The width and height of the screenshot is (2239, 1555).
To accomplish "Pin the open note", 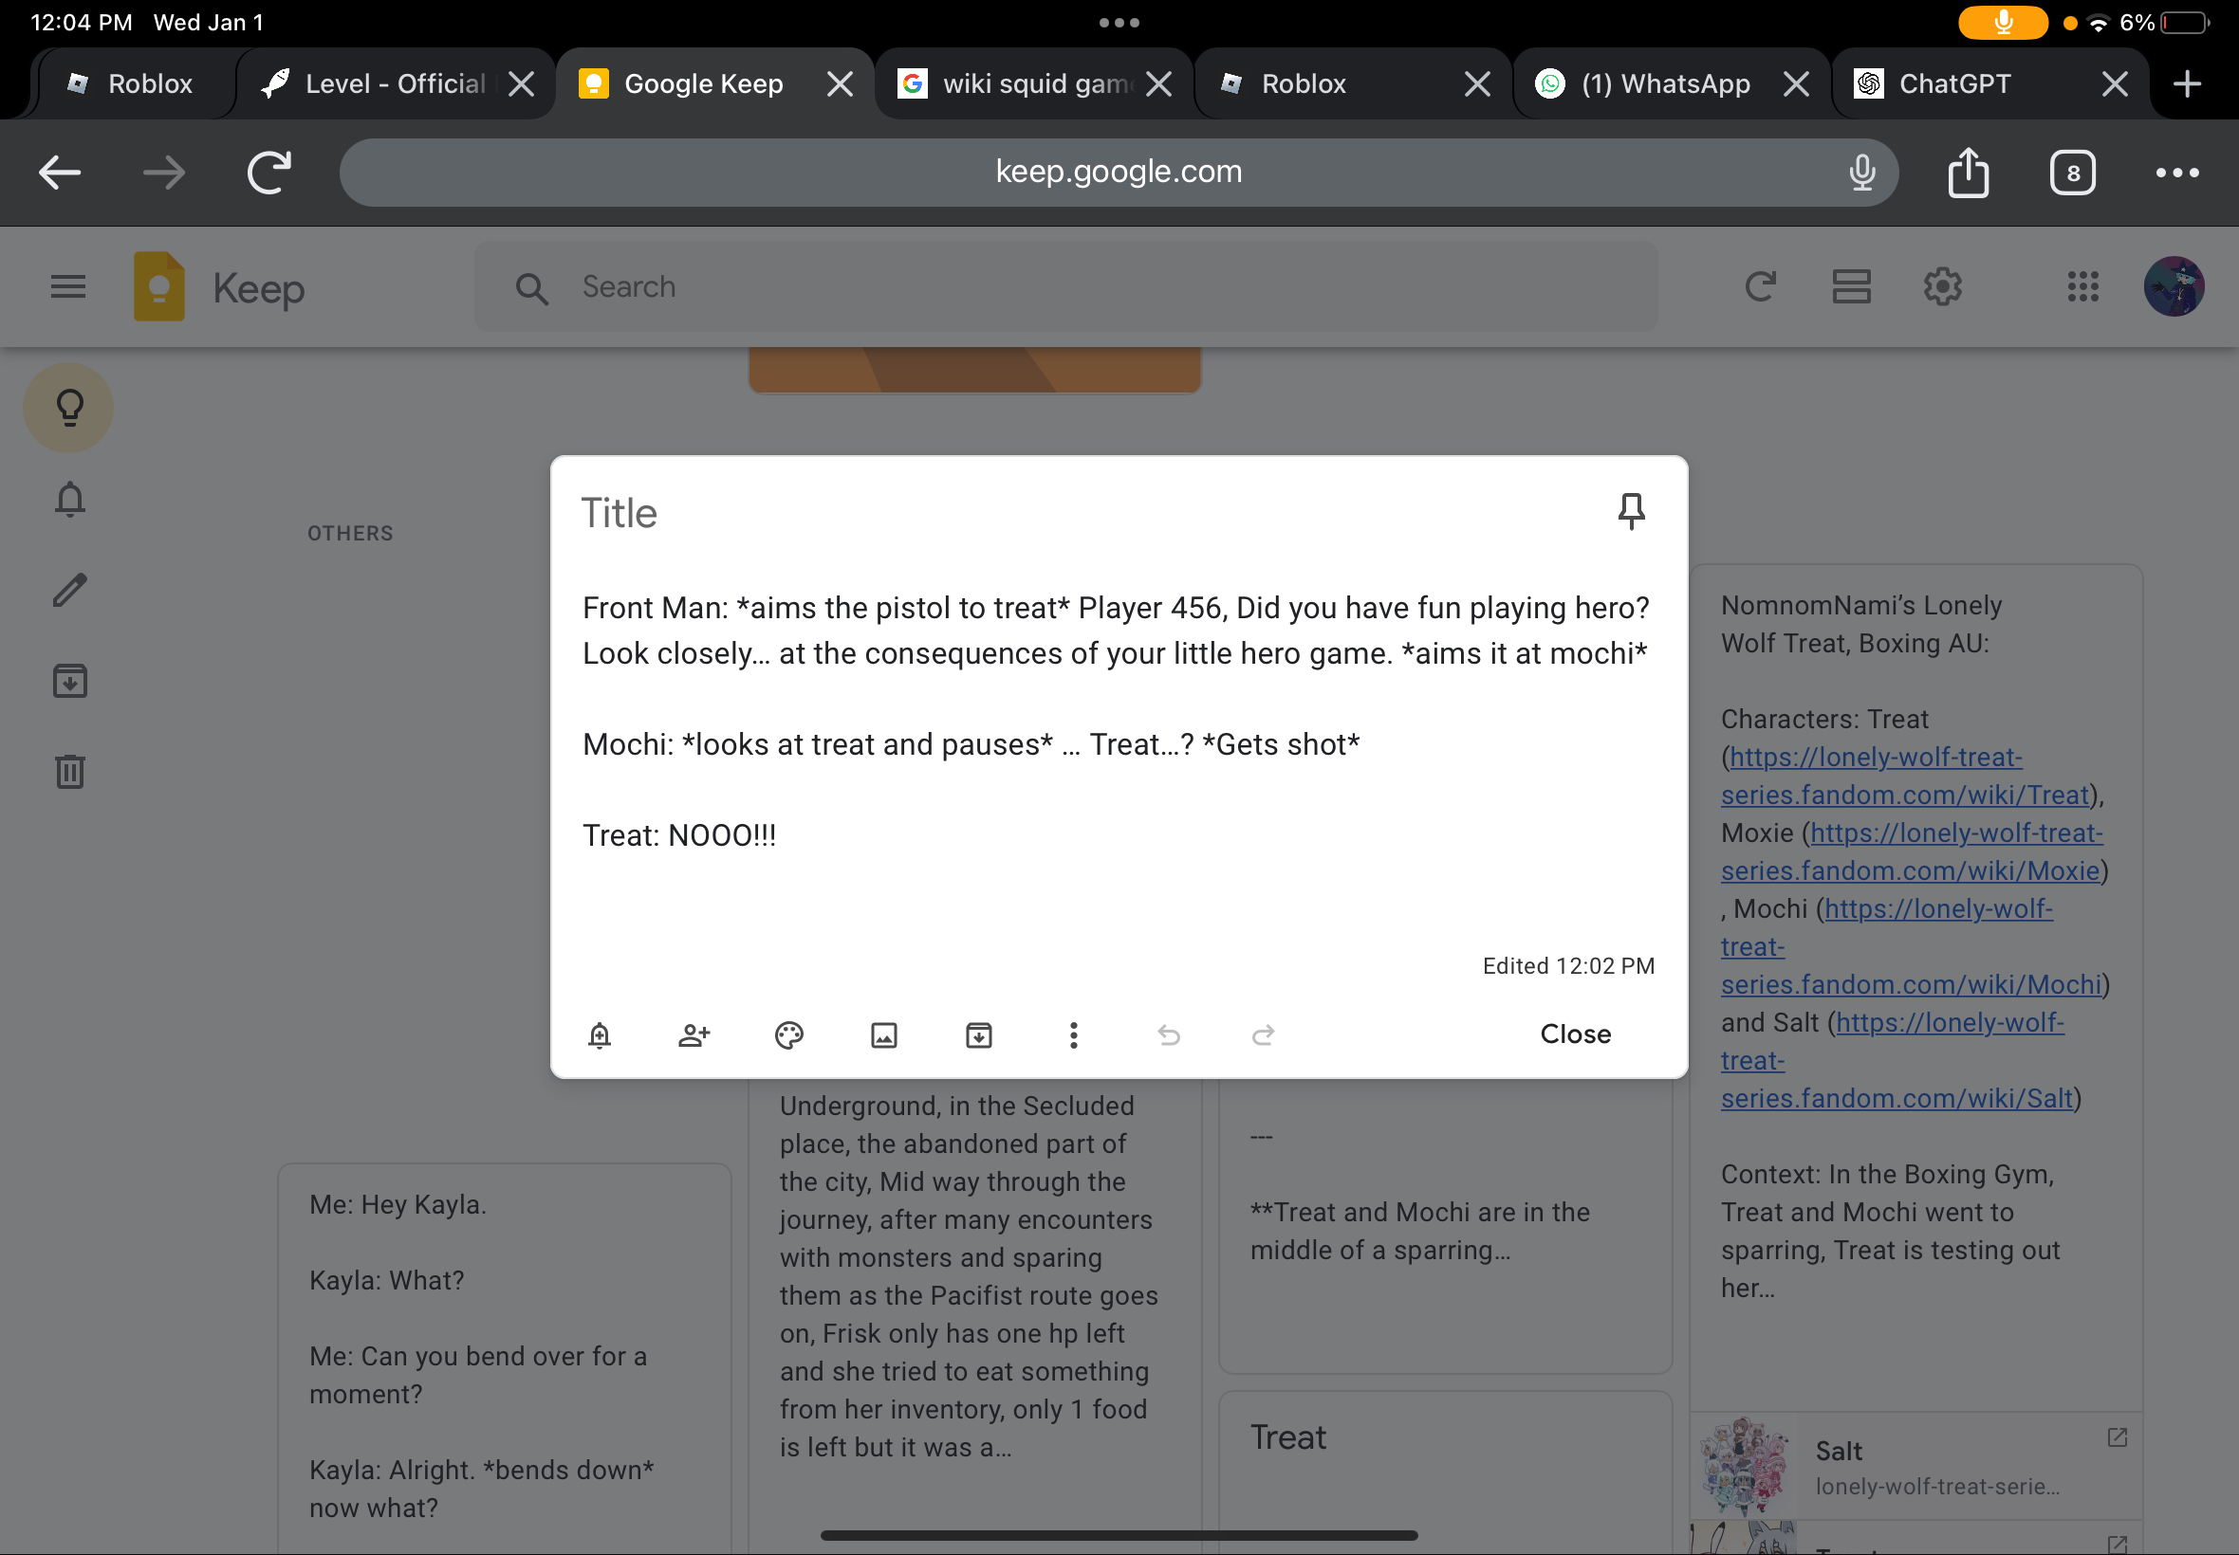I will pos(1631,513).
